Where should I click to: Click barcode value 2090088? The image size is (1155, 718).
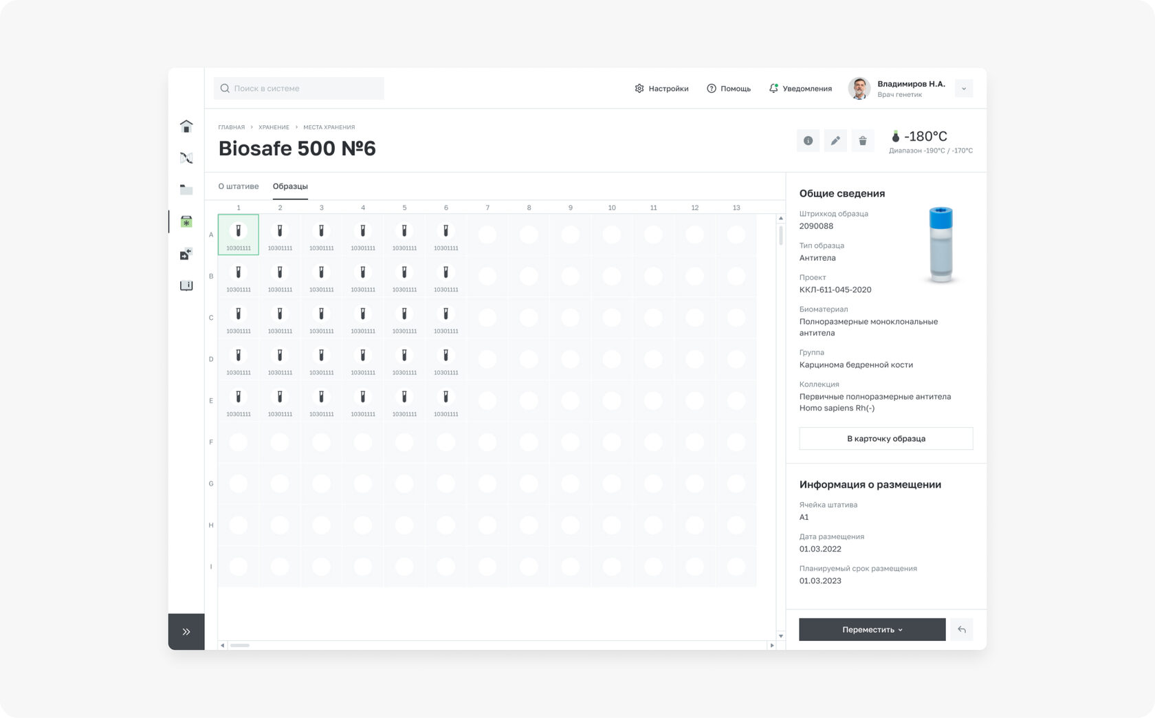click(x=816, y=226)
